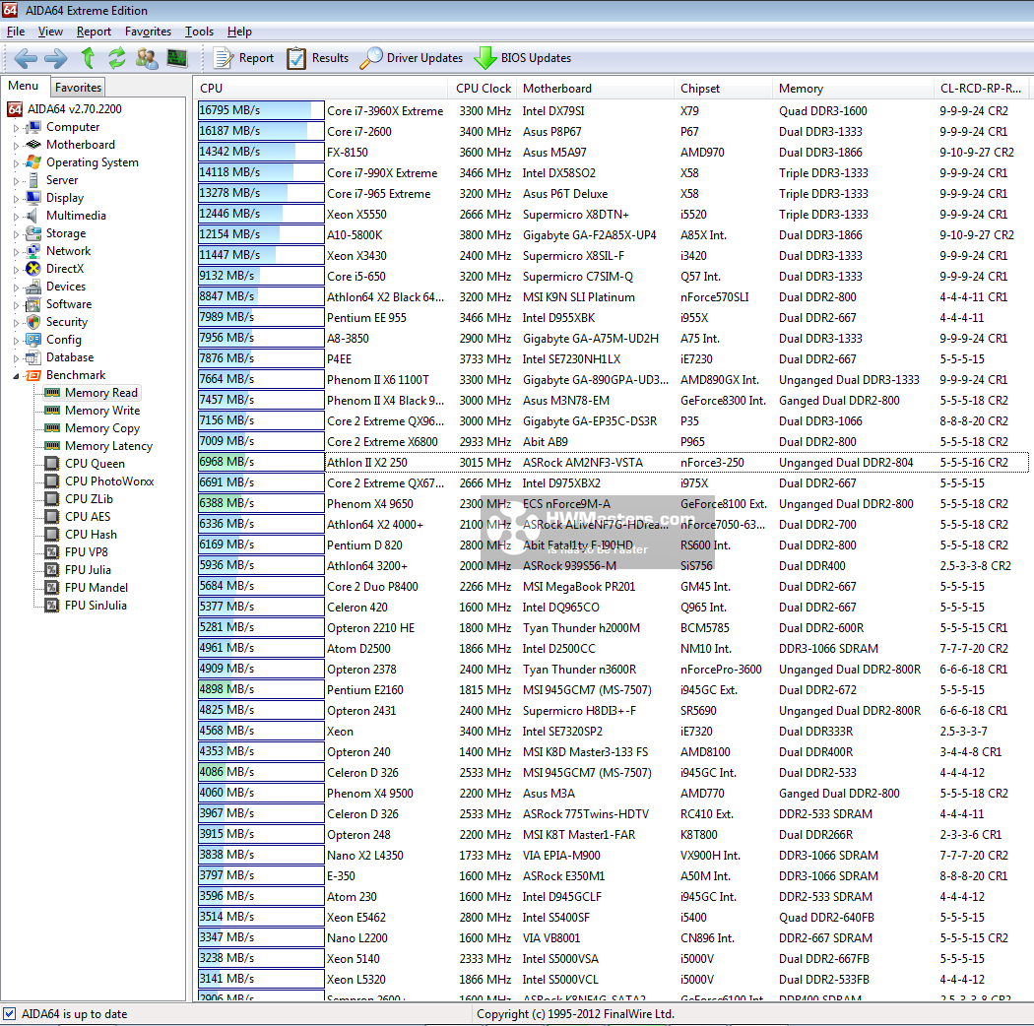Click the Server tree icon
Image resolution: width=1034 pixels, height=1026 pixels.
32,180
